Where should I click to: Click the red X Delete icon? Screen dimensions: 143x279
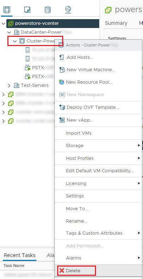(62, 270)
